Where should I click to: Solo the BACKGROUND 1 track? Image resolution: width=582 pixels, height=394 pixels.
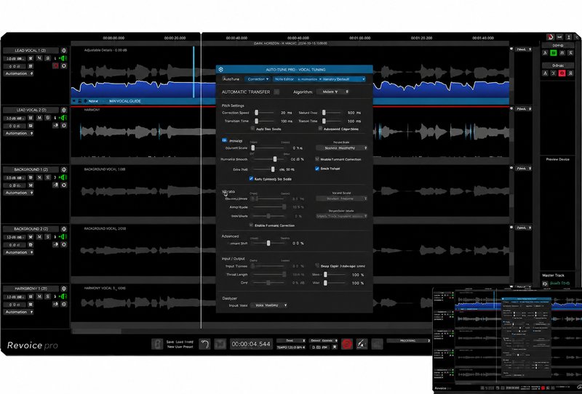[47, 177]
